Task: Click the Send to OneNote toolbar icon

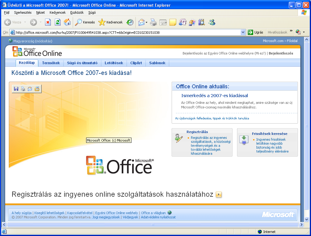Action: coord(182,22)
